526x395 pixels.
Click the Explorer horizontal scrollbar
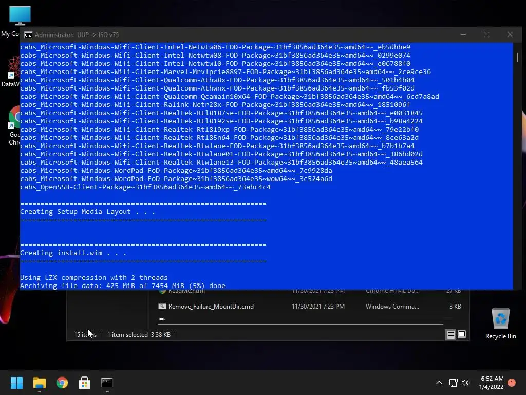(x=300, y=325)
